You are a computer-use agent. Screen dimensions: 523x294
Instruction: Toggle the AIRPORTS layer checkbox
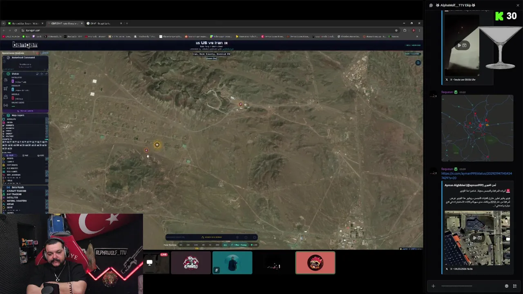pos(46,125)
